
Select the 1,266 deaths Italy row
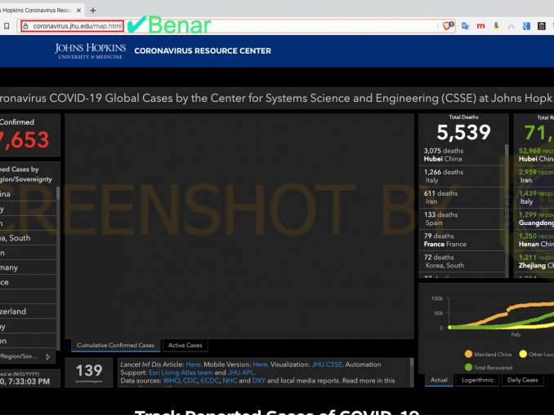(x=462, y=176)
